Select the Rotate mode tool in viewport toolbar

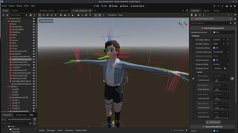48,15
